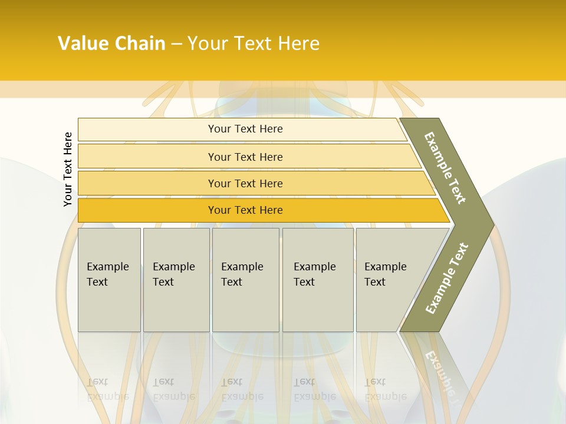Select the first gray 'Example Text' box

[x=109, y=280]
